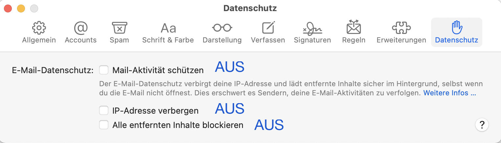
Task: Switch to the Accounts tab label
Action: [80, 40]
